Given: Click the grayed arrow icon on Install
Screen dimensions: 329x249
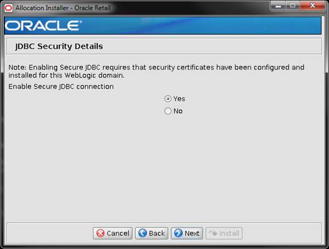Looking at the screenshot, I should [213, 233].
